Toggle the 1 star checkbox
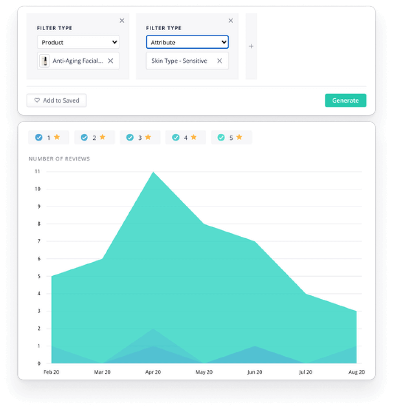393x409 pixels. [39, 137]
